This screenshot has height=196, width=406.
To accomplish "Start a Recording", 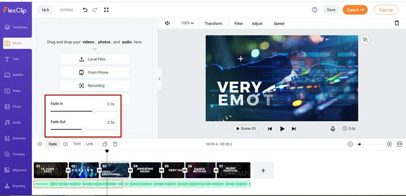I will click(95, 85).
